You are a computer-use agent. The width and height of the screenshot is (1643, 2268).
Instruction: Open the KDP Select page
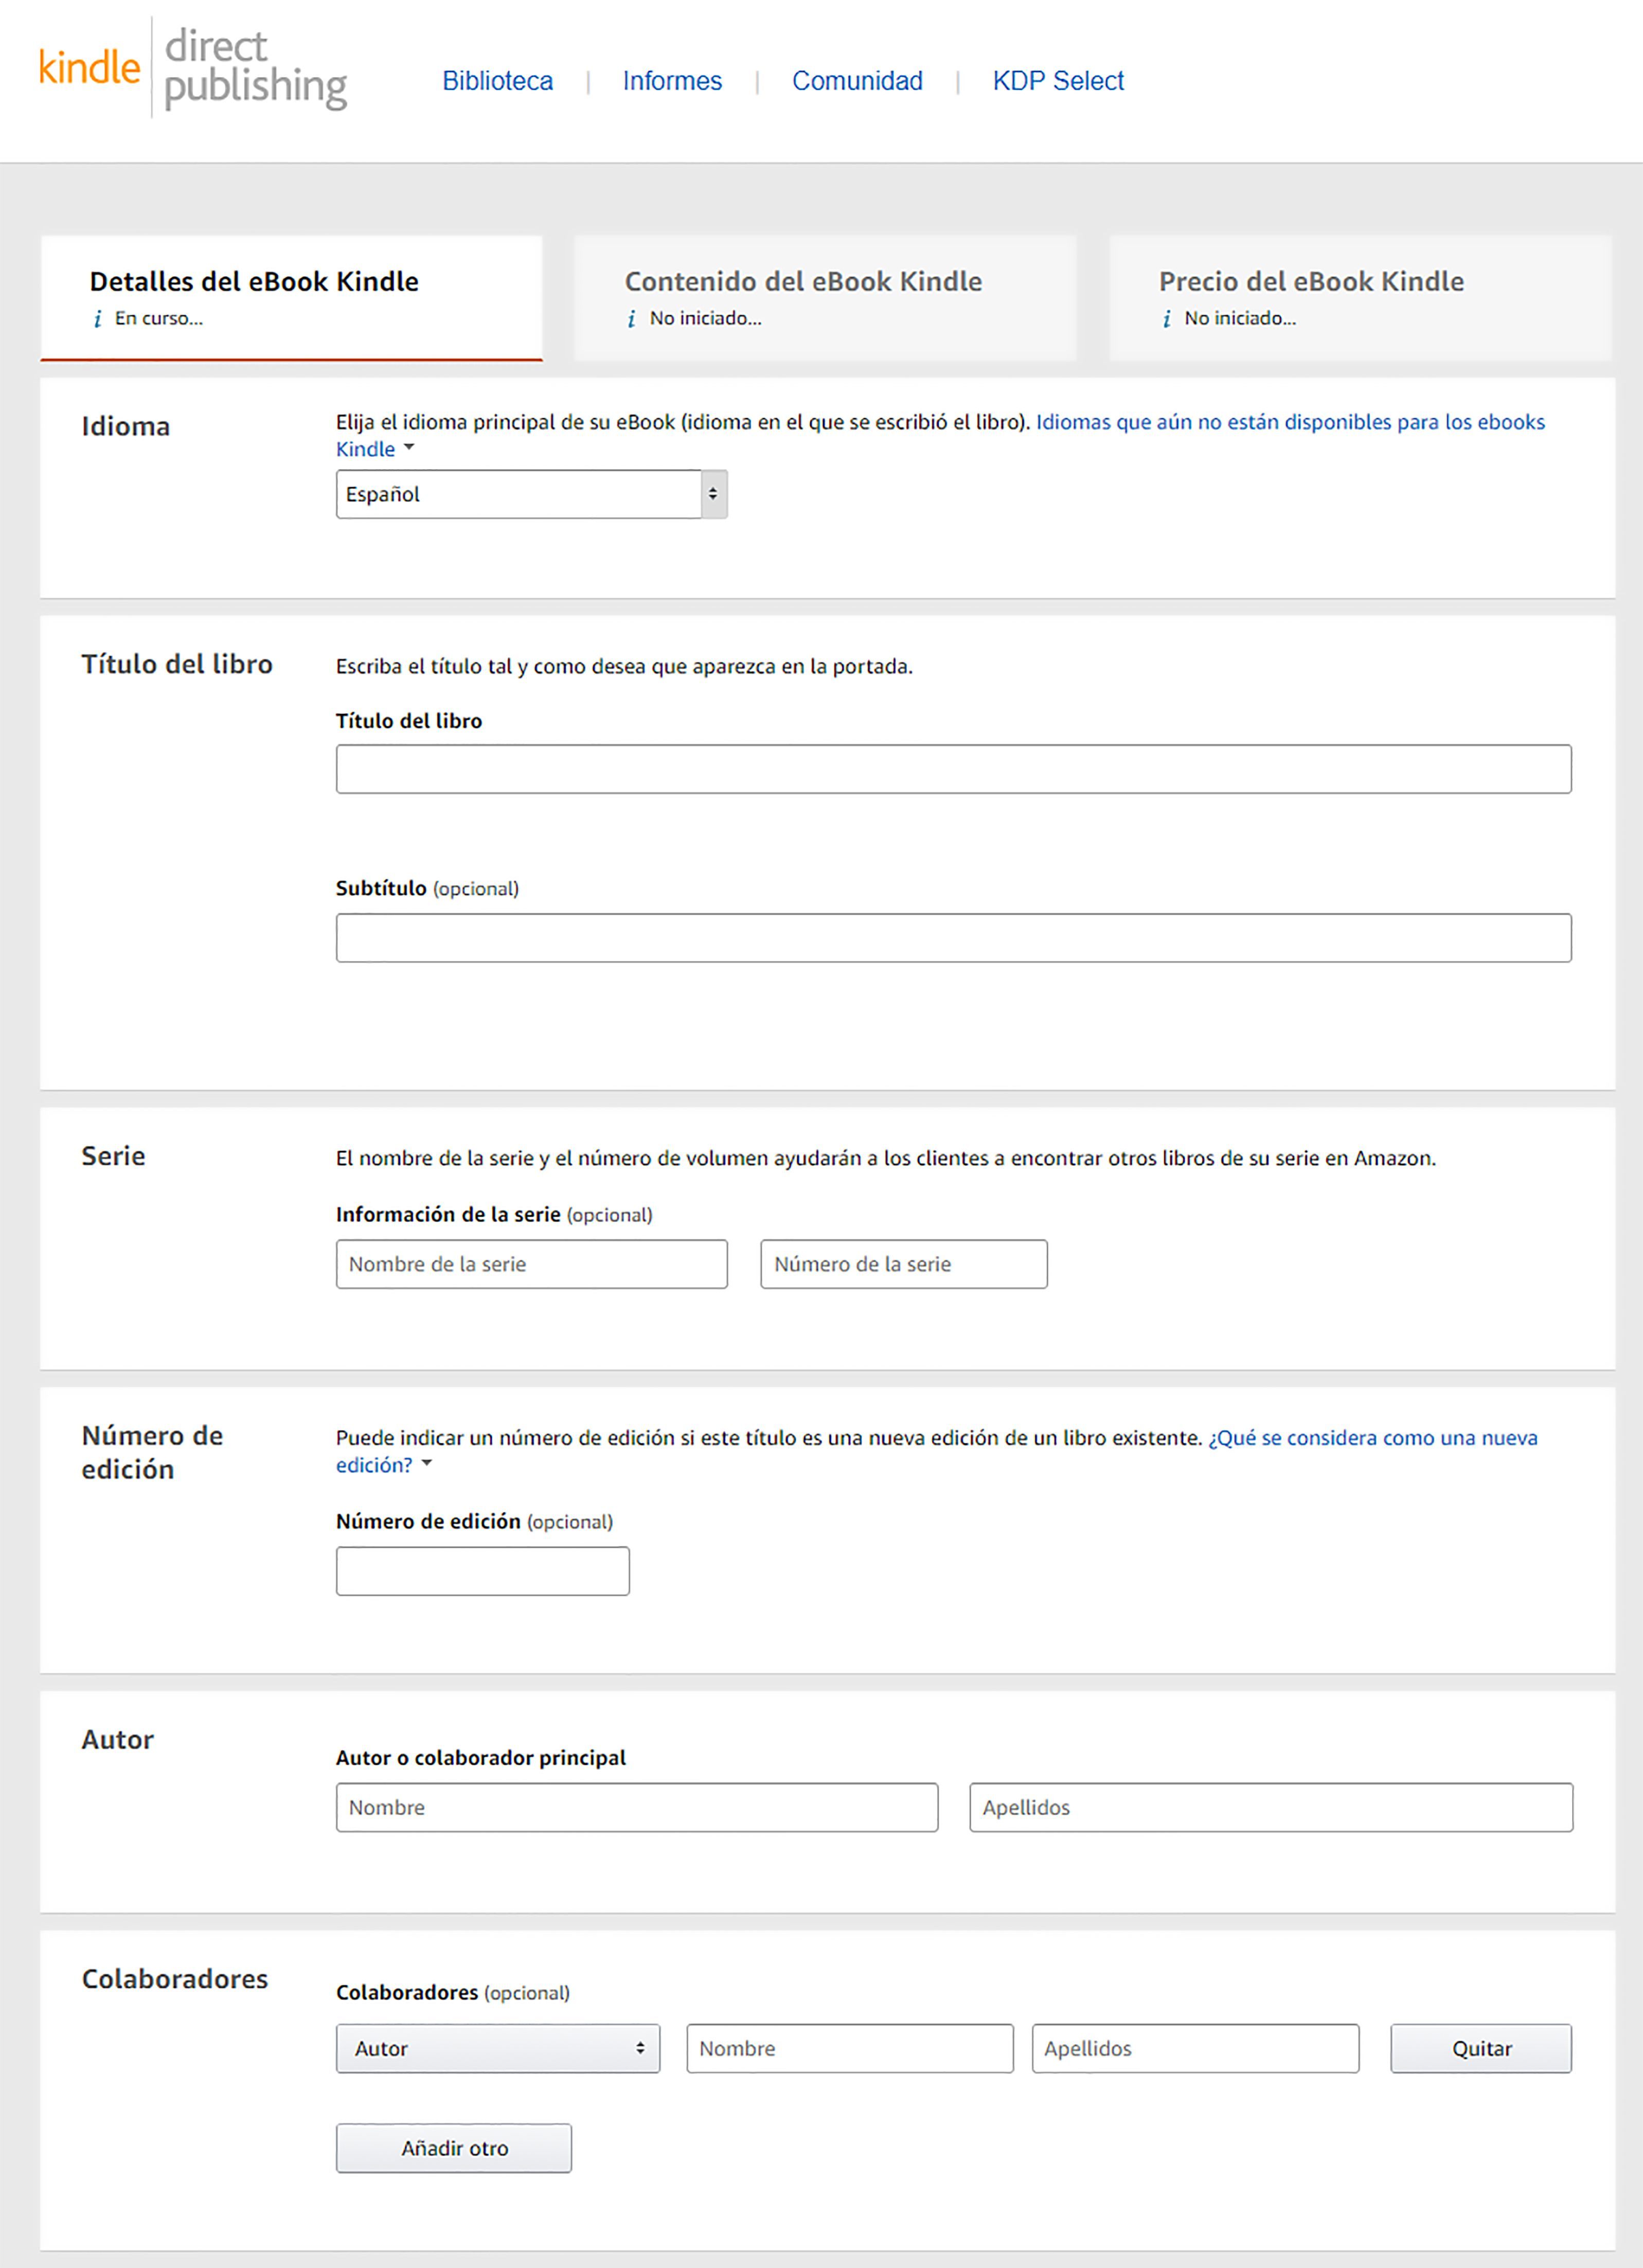point(1058,81)
